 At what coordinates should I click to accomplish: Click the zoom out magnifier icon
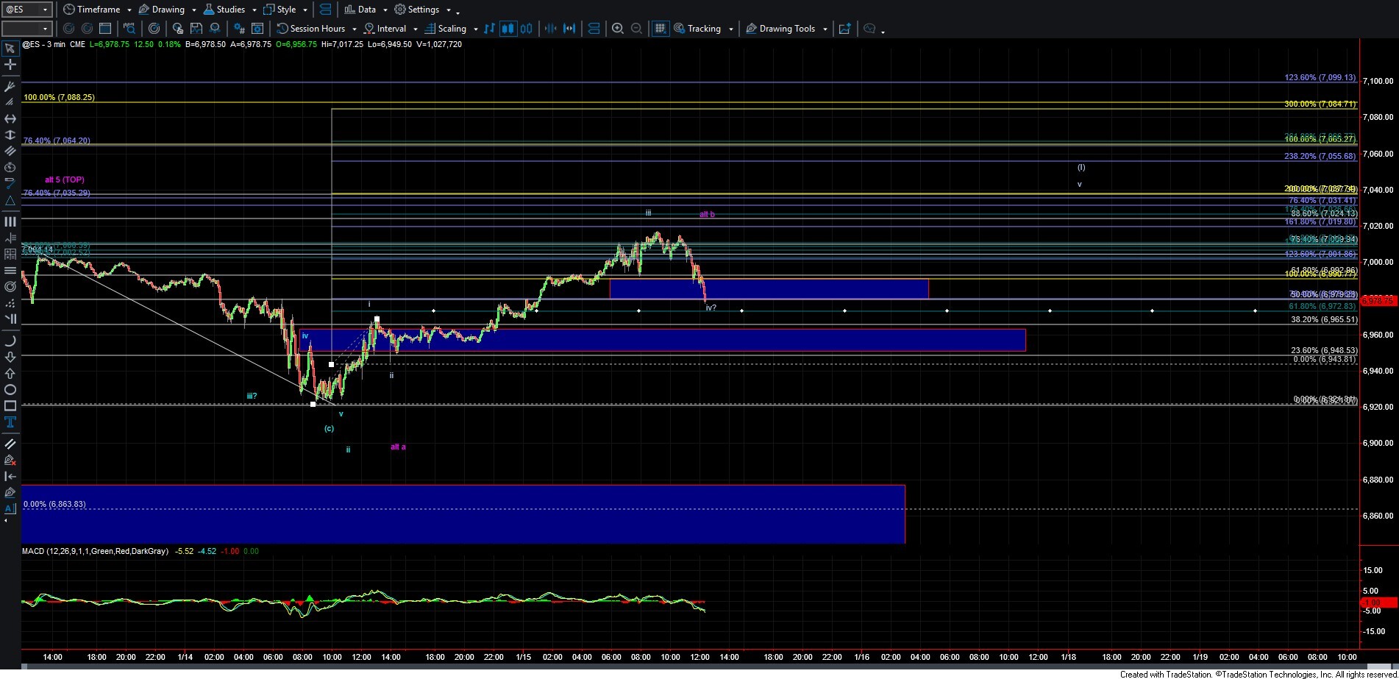coord(637,29)
